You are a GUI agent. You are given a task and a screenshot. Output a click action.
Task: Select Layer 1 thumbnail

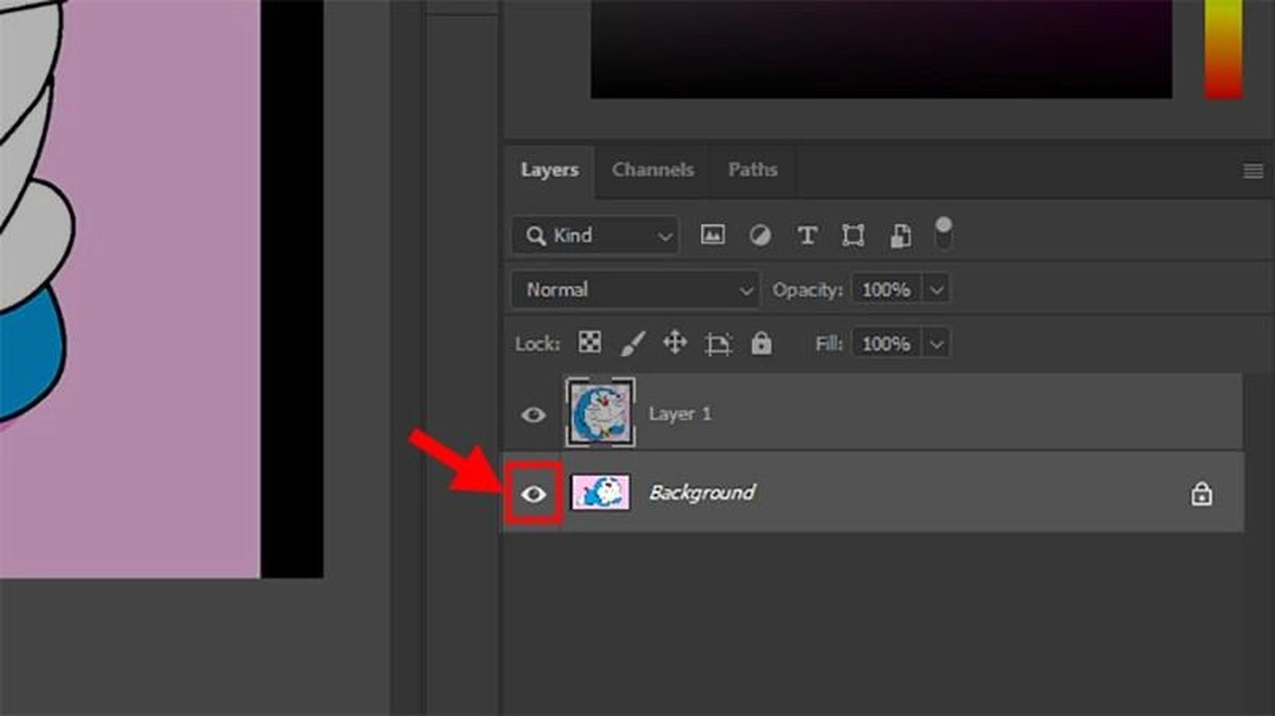coord(600,413)
